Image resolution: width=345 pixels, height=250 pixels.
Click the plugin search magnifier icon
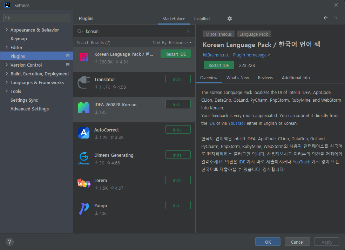pos(80,32)
